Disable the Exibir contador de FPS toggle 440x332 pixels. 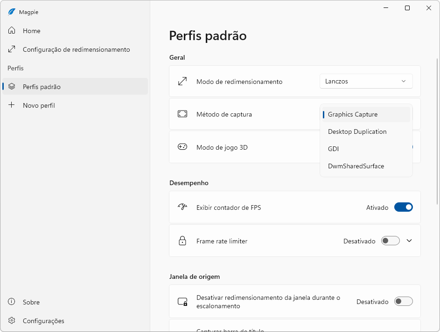403,207
